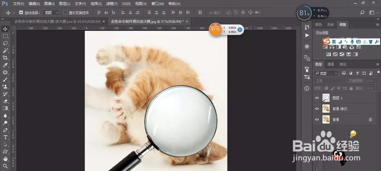This screenshot has height=171, width=381.
Task: Select the Rectangular Marquee tool
Action: coord(5,36)
